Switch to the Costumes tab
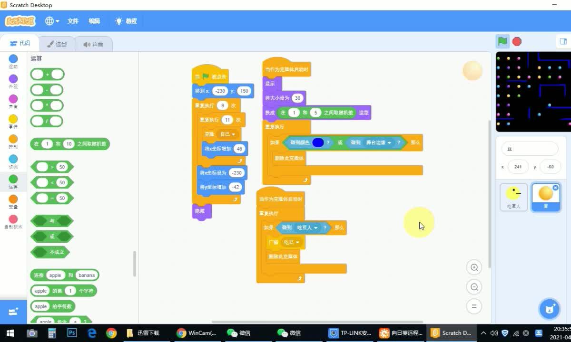 [57, 44]
